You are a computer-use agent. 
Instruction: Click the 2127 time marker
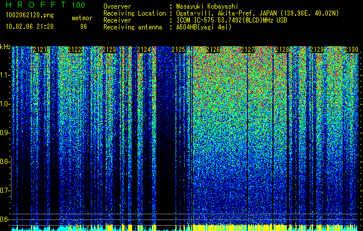coord(248,50)
